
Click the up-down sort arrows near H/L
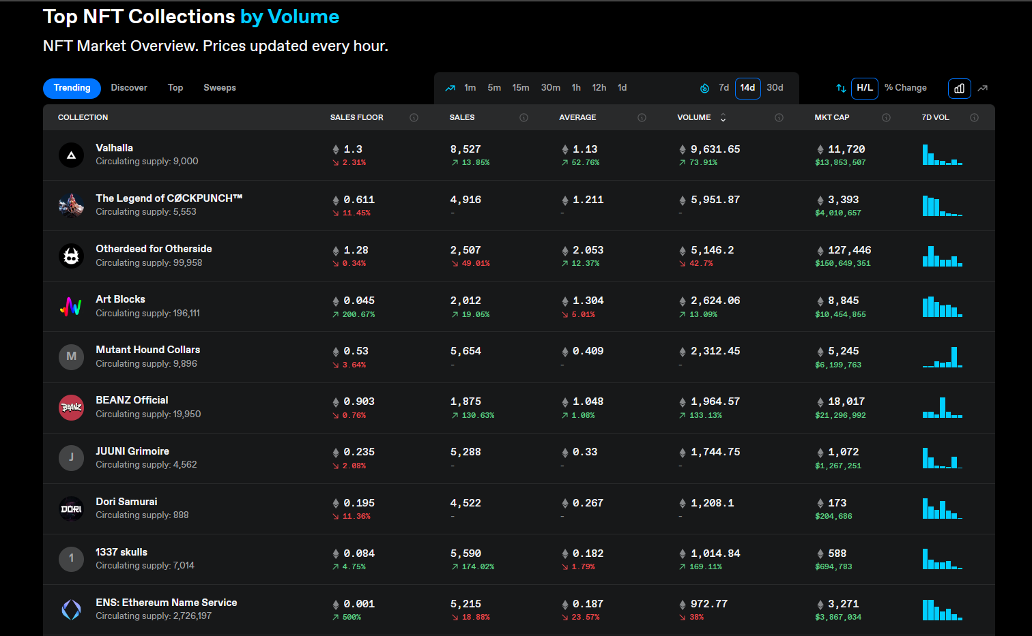click(841, 88)
